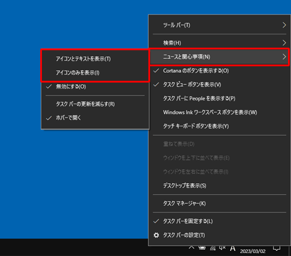
Task: Show hidden tray icons chevron
Action: (x=191, y=247)
